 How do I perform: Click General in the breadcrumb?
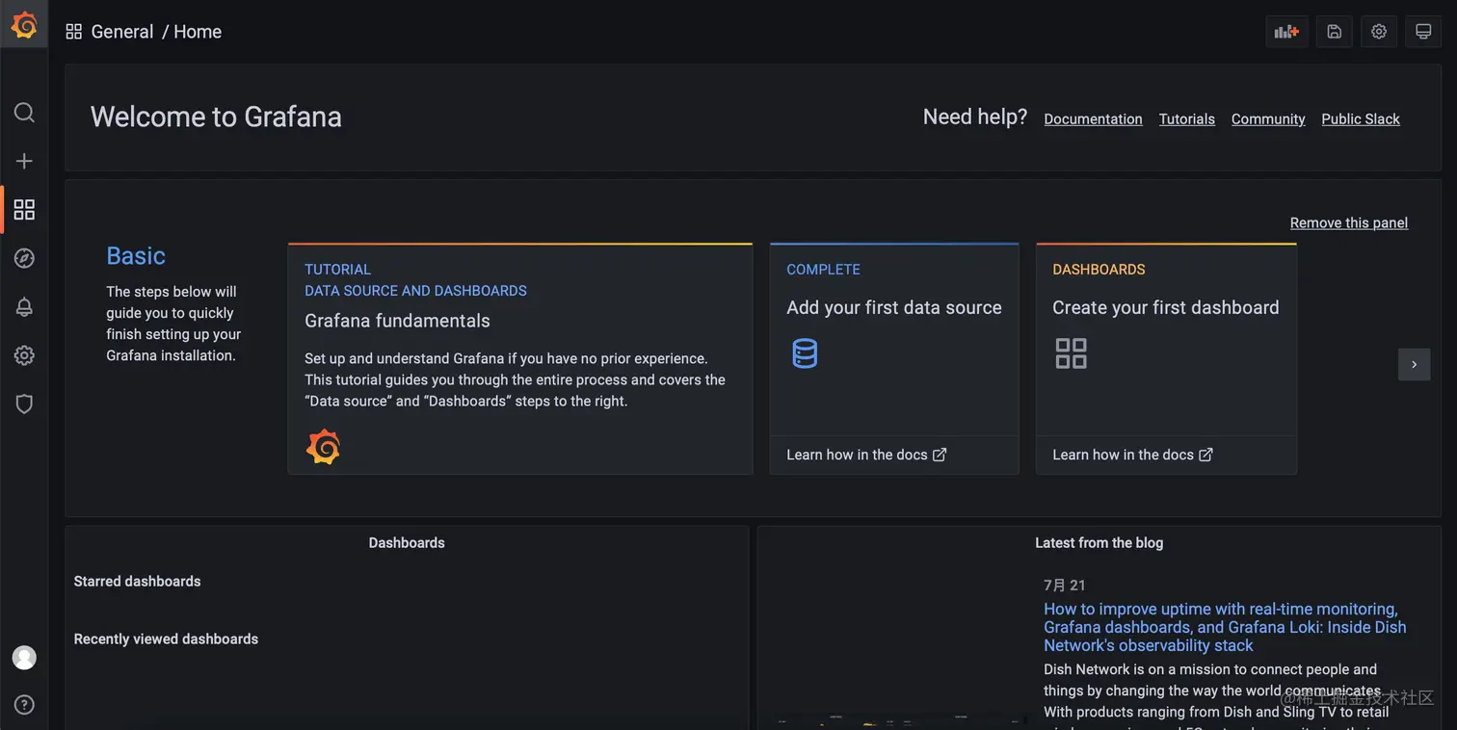pyautogui.click(x=122, y=32)
